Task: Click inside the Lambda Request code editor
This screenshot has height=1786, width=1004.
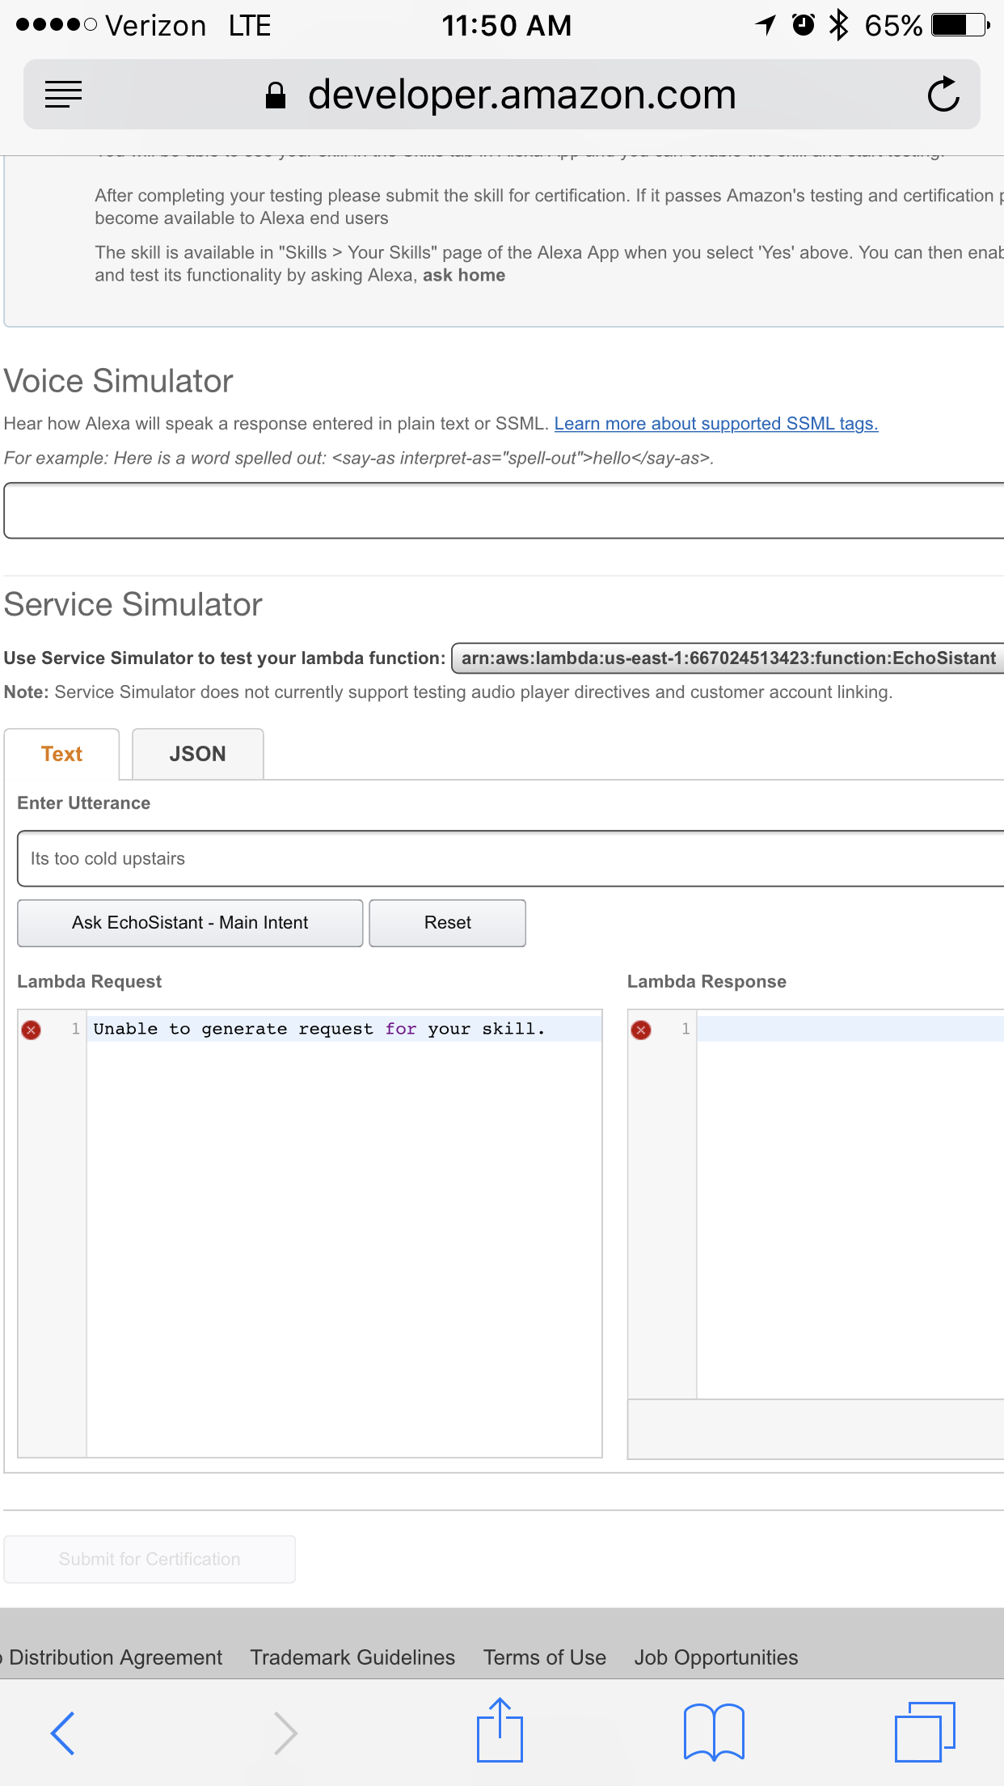Action: [x=344, y=1234]
